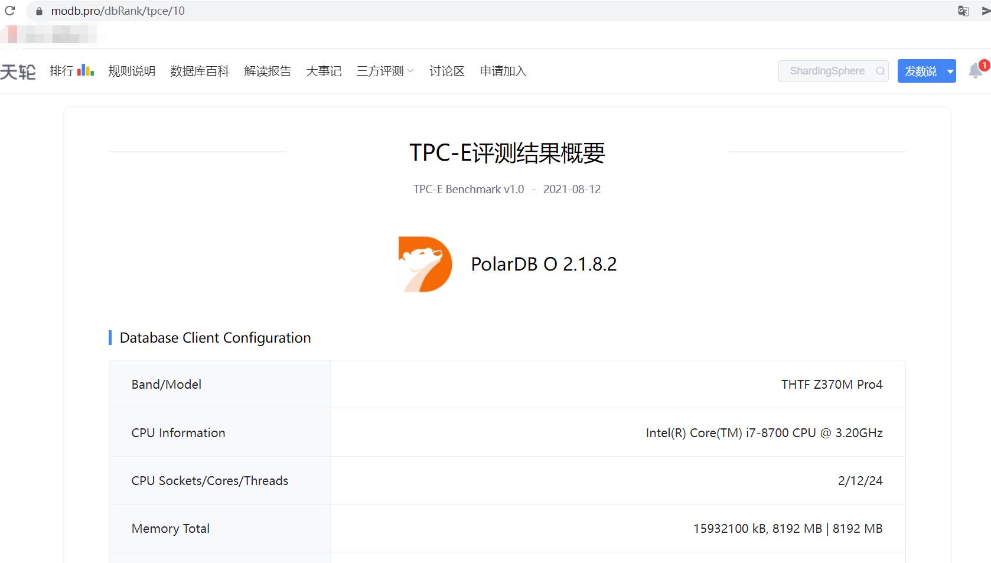Click 申请加入 link

point(503,71)
